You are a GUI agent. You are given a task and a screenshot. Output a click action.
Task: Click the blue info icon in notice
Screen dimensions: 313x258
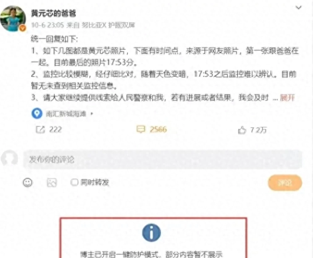tap(152, 233)
